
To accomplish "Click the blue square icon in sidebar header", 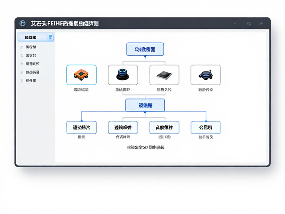I will click(51, 37).
